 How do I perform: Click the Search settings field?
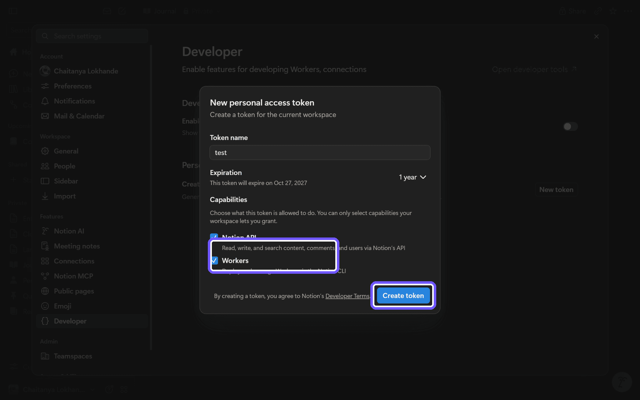[92, 36]
